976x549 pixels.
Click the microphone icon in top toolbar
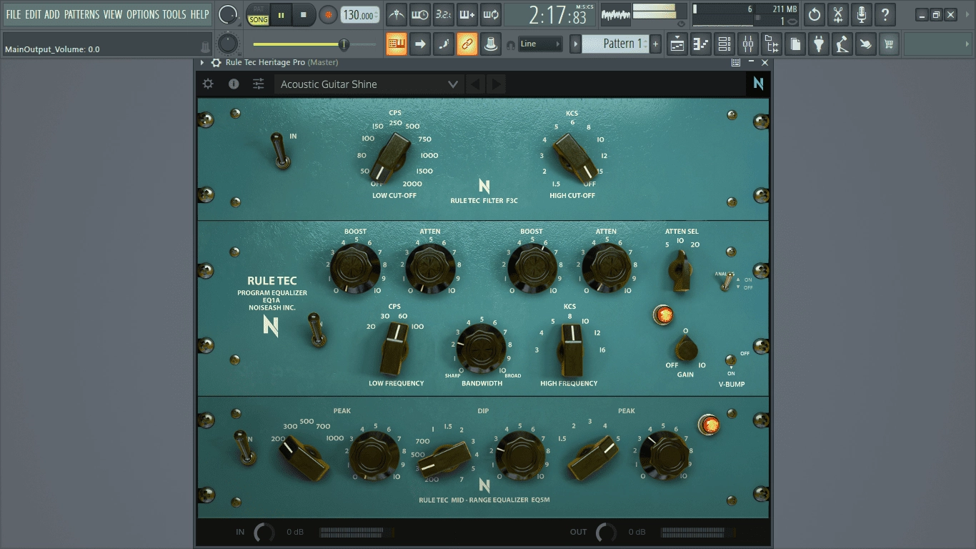coord(862,14)
